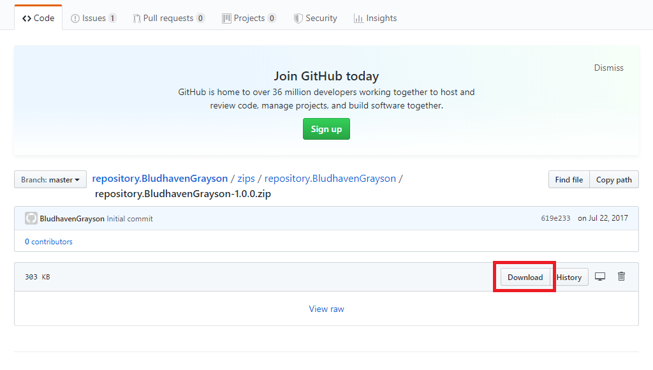Screen dimensions: 653x370
Task: Switch to the Issues tab
Action: pyautogui.click(x=94, y=18)
